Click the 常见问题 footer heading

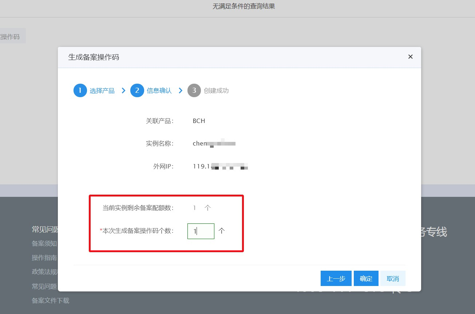point(45,230)
